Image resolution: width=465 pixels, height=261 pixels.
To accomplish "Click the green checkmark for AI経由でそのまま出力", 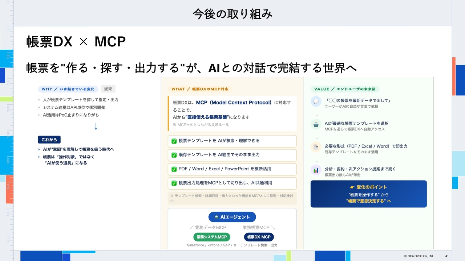I will point(174,155).
